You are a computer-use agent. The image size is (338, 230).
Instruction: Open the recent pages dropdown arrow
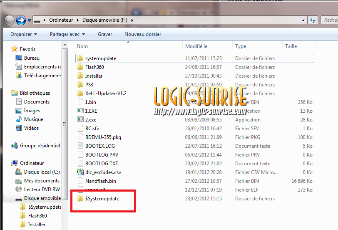coord(29,20)
